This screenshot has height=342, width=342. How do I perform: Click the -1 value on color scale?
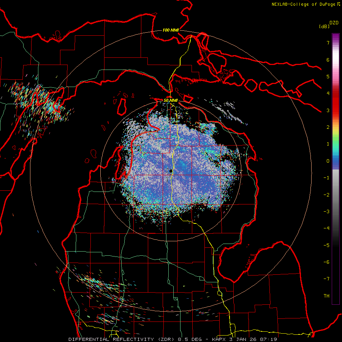[x=326, y=178]
